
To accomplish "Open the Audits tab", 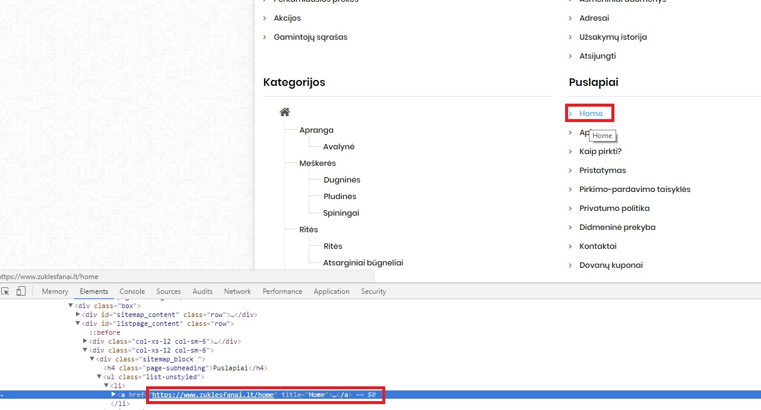I will [202, 292].
